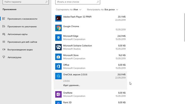This screenshot has width=185, height=104.
Task: Open the Фильтровать по: Все диски dropdown
Action: pos(102,10)
